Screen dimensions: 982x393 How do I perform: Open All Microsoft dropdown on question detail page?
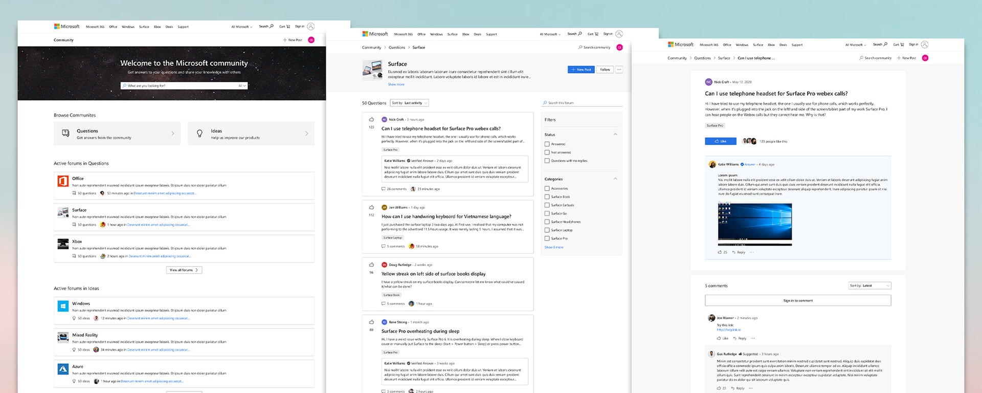pos(856,45)
